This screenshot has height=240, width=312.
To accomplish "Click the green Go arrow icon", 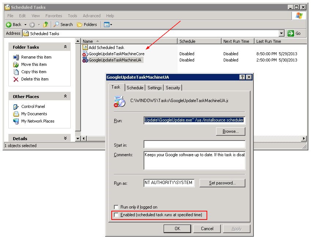I will click(x=290, y=33).
